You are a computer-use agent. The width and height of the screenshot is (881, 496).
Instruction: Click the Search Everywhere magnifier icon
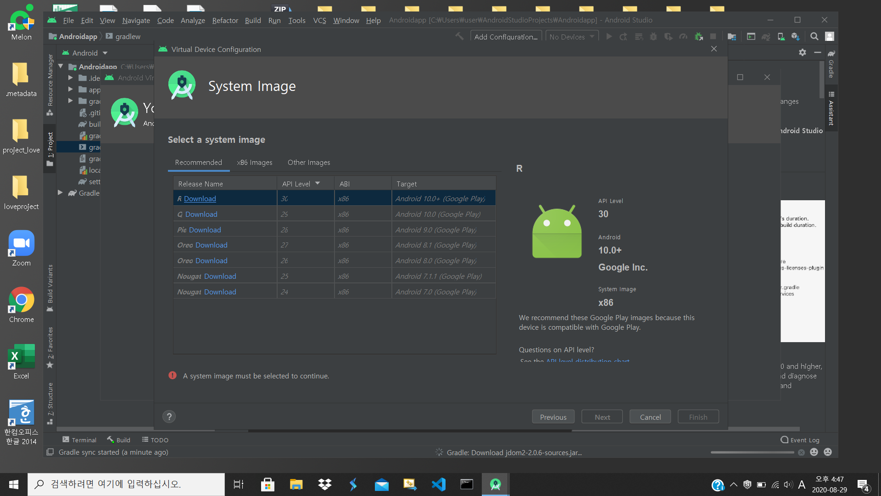pos(814,37)
